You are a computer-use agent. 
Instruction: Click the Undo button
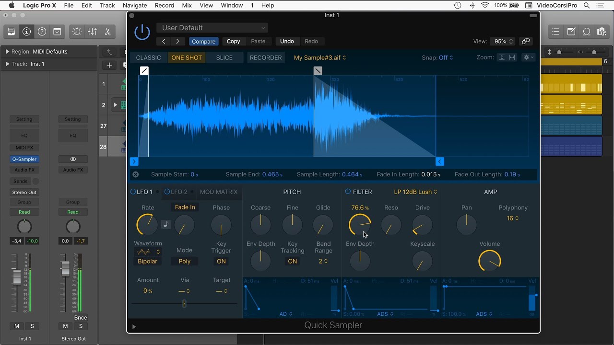point(287,41)
